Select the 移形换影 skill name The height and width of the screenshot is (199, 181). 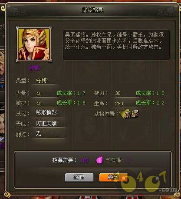pyautogui.click(x=46, y=113)
